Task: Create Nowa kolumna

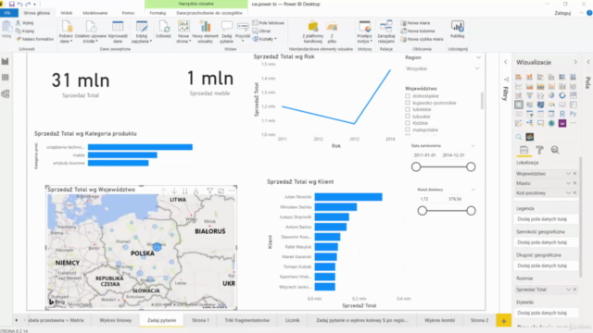Action: tap(418, 31)
